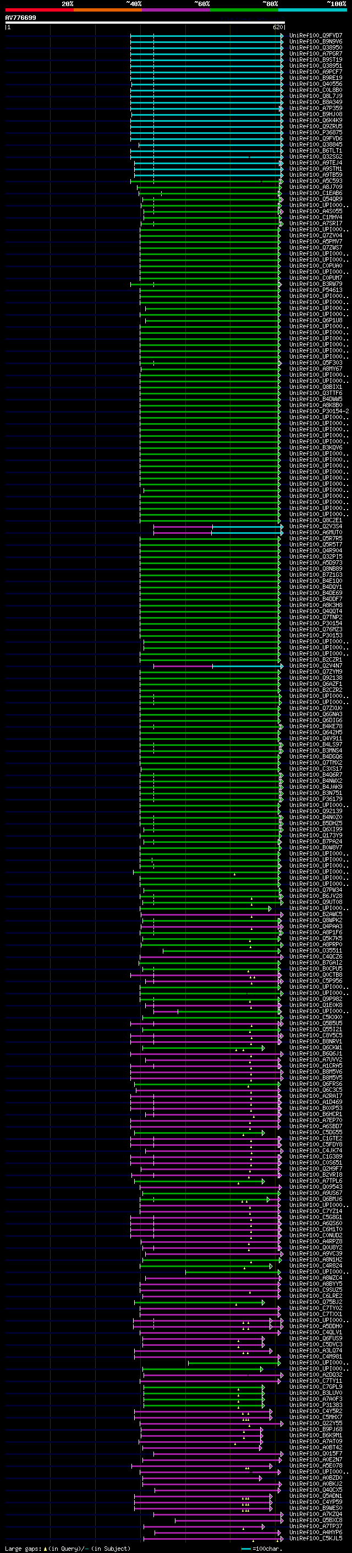The image size is (352, 1553).
Task: Select label UniRef100_Q92138
Action: click(315, 678)
